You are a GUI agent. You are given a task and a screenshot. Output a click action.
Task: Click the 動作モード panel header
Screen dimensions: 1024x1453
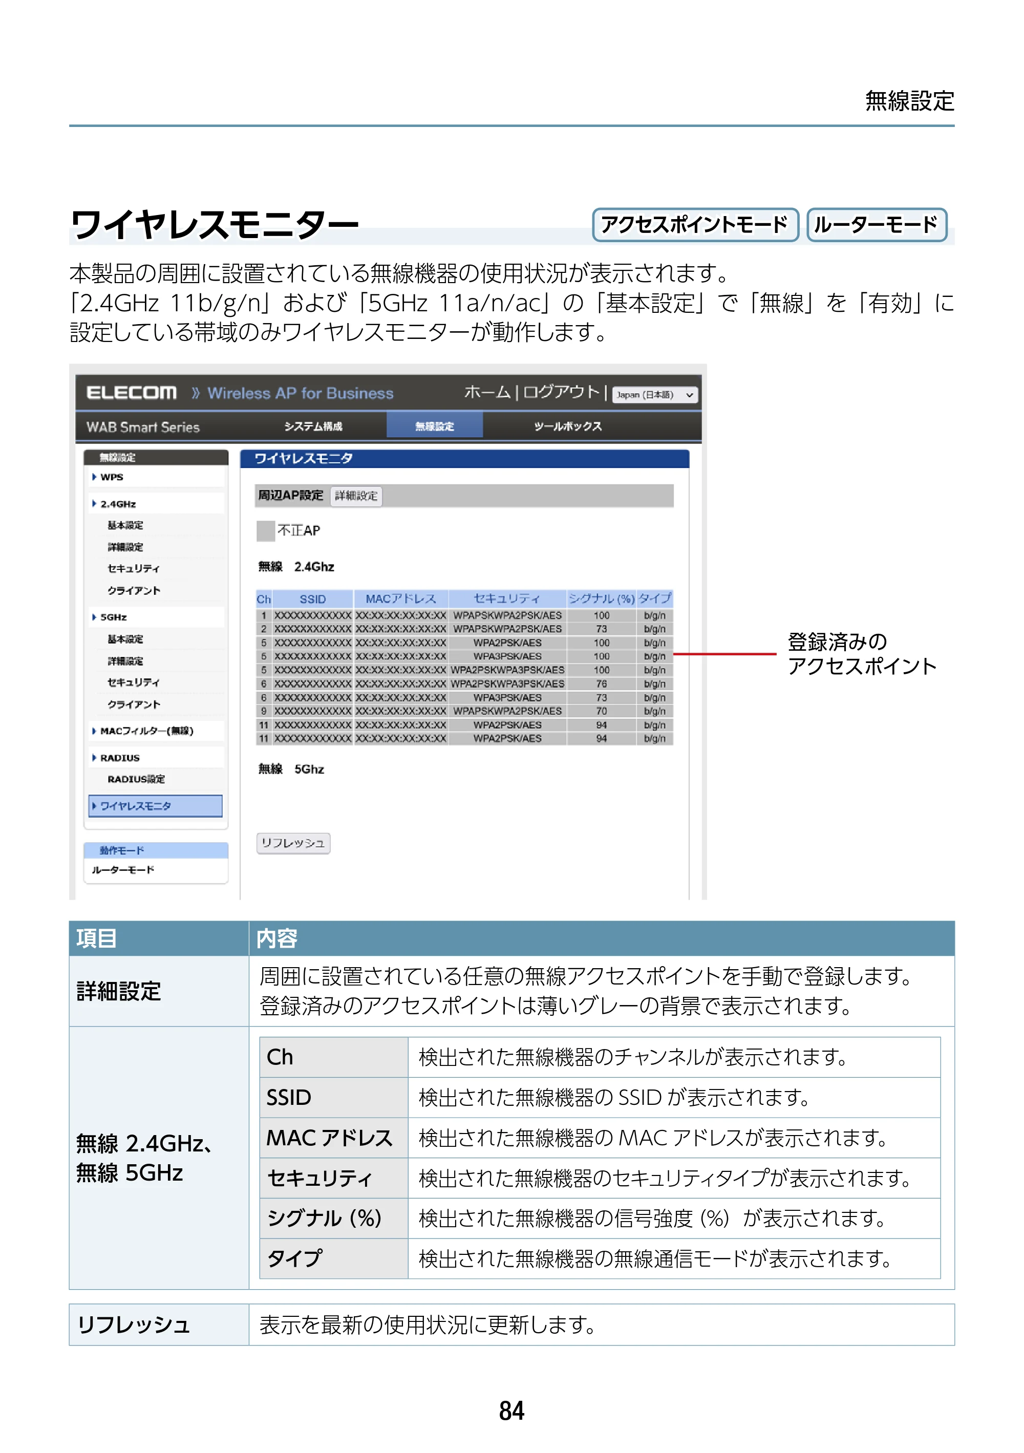156,850
